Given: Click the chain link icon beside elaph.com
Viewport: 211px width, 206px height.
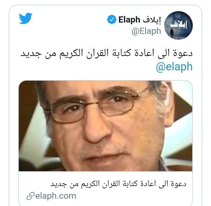Looking at the screenshot, I should [x=30, y=196].
